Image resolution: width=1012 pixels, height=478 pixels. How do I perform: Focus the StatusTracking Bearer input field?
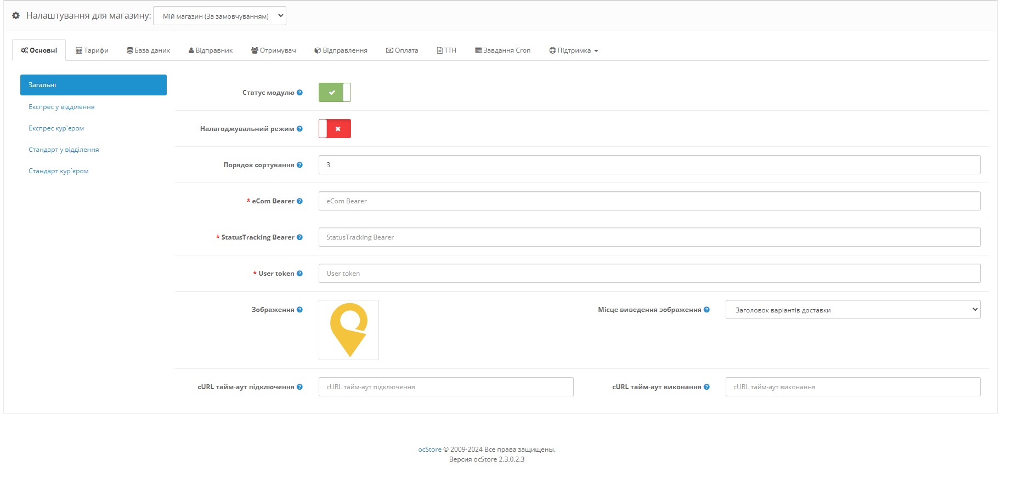(x=649, y=237)
